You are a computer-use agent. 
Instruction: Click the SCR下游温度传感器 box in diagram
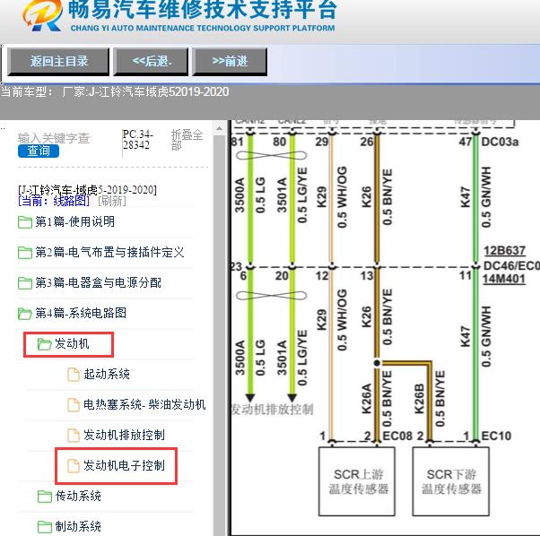click(451, 481)
